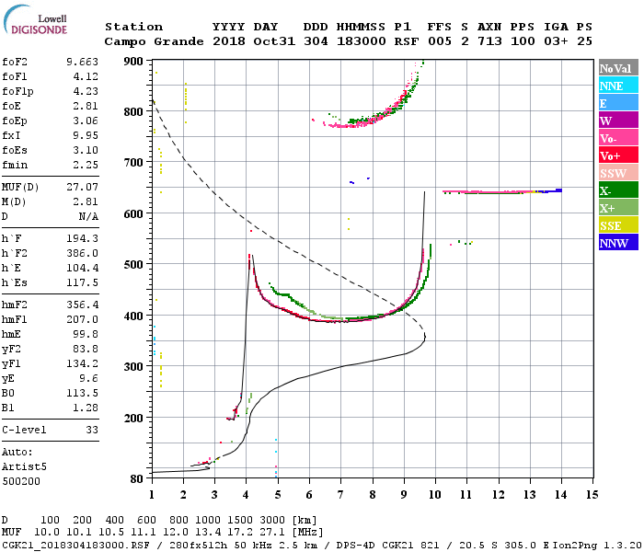Select the Vo+ red legend swatch
Screen dimensions: 644x552
pyautogui.click(x=618, y=155)
